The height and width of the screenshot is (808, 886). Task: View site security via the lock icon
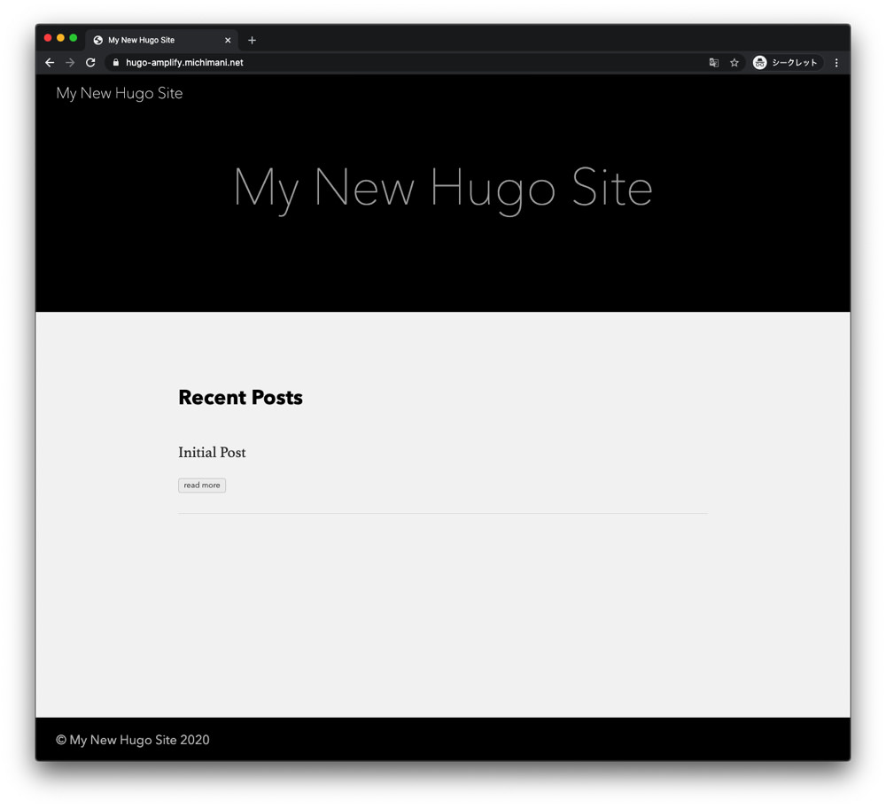(114, 63)
